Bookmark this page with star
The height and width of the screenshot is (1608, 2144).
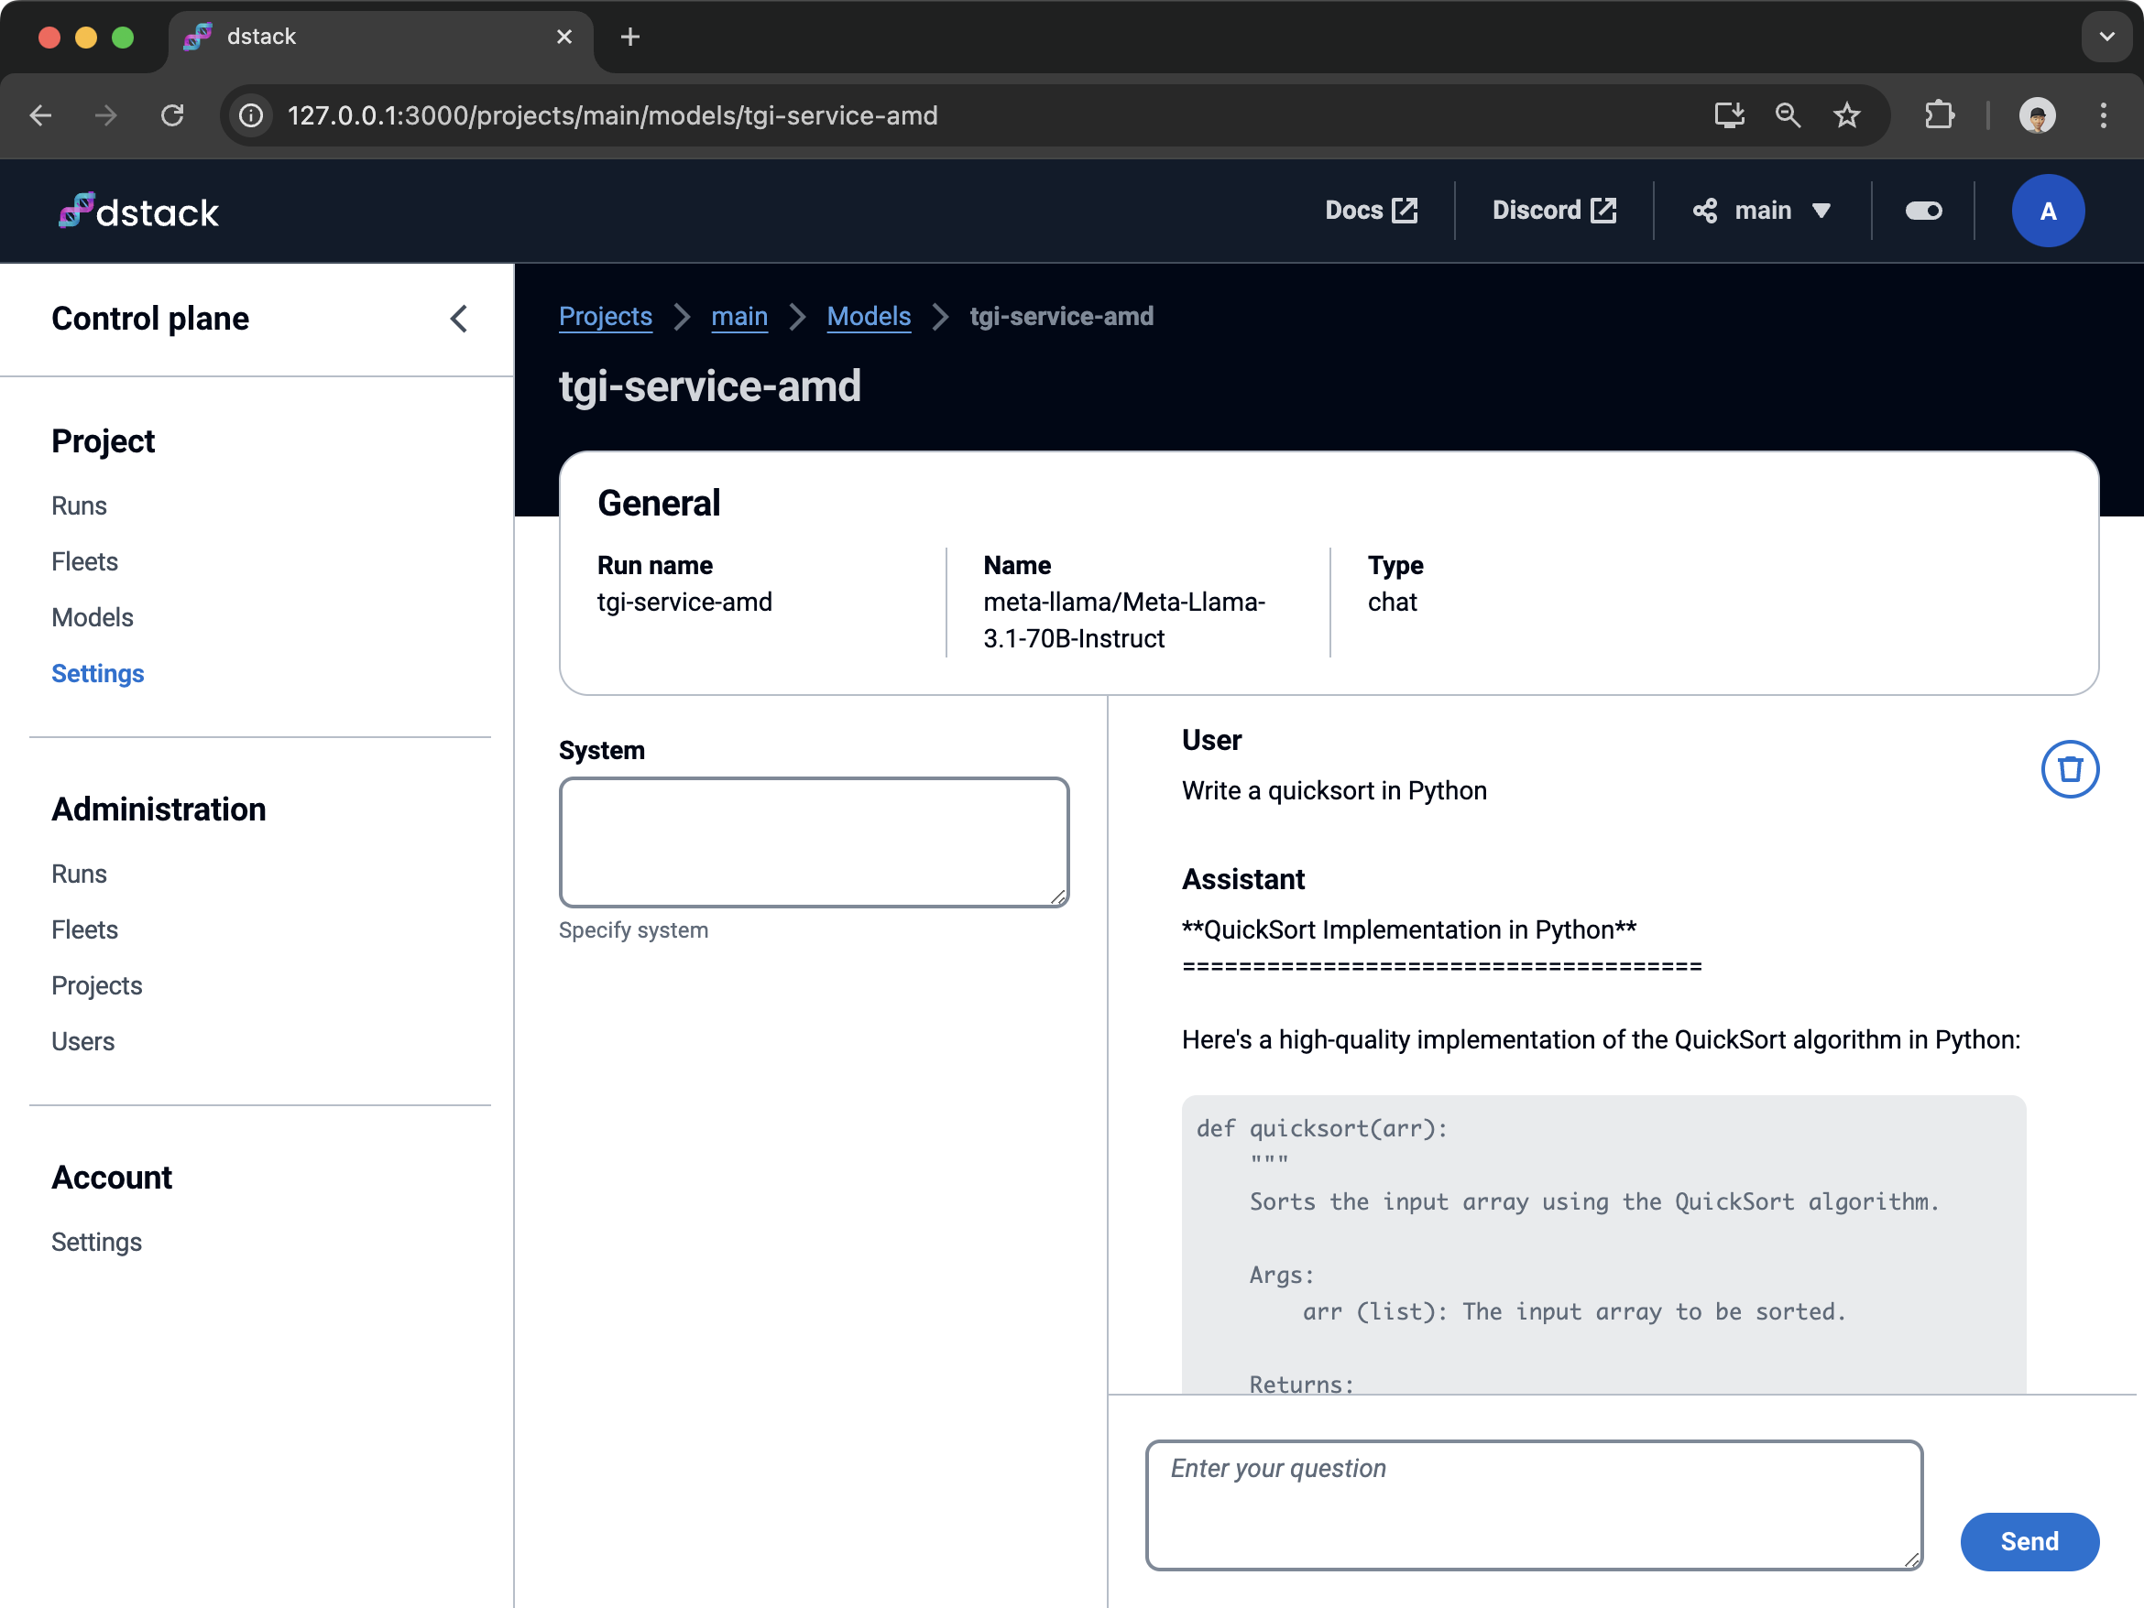tap(1846, 116)
